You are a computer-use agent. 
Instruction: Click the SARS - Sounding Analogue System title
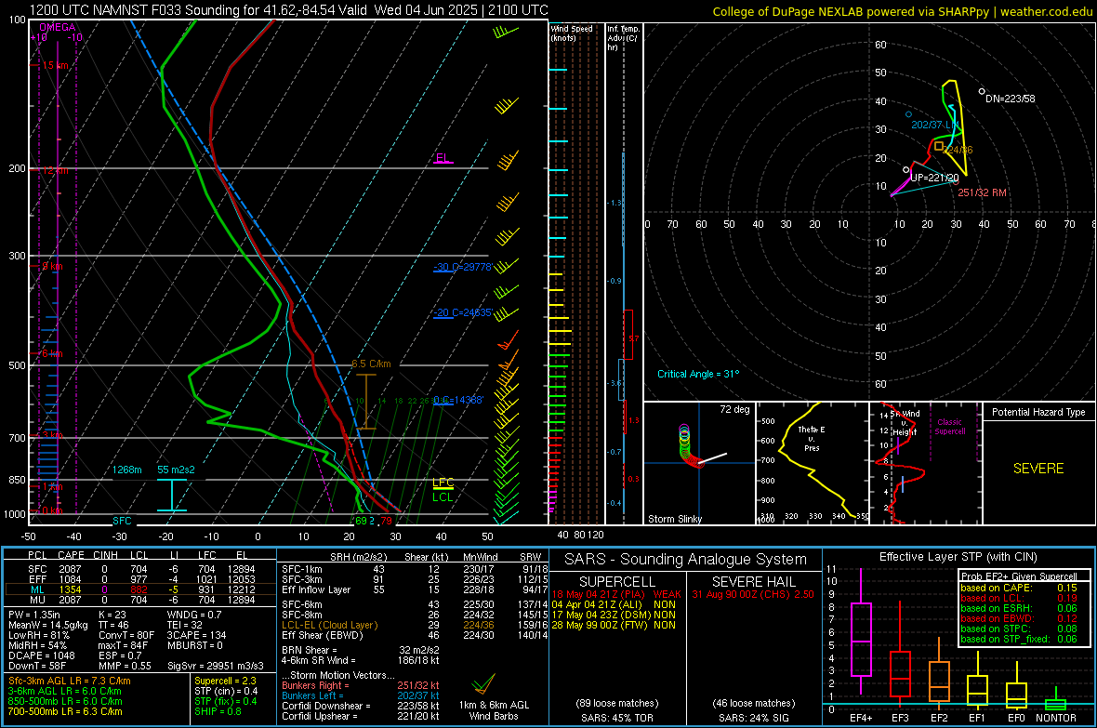(x=686, y=560)
